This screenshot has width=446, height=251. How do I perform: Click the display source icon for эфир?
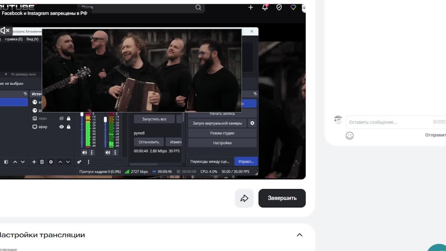coord(35,127)
